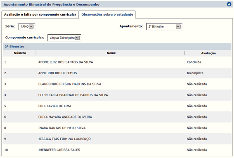The height and width of the screenshot is (158, 234).
Task: Click the Nome column header
Action: (111, 53)
